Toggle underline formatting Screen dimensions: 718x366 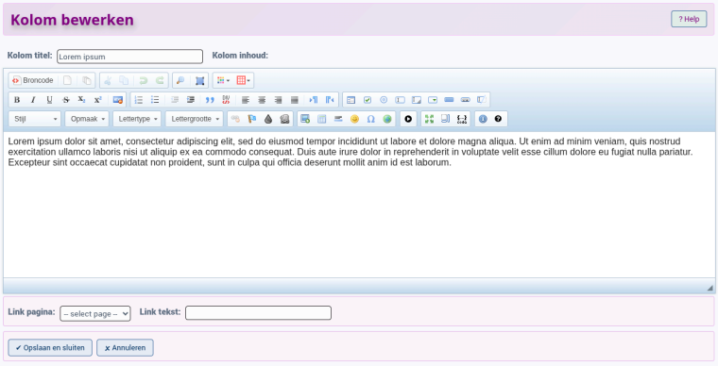tap(49, 100)
